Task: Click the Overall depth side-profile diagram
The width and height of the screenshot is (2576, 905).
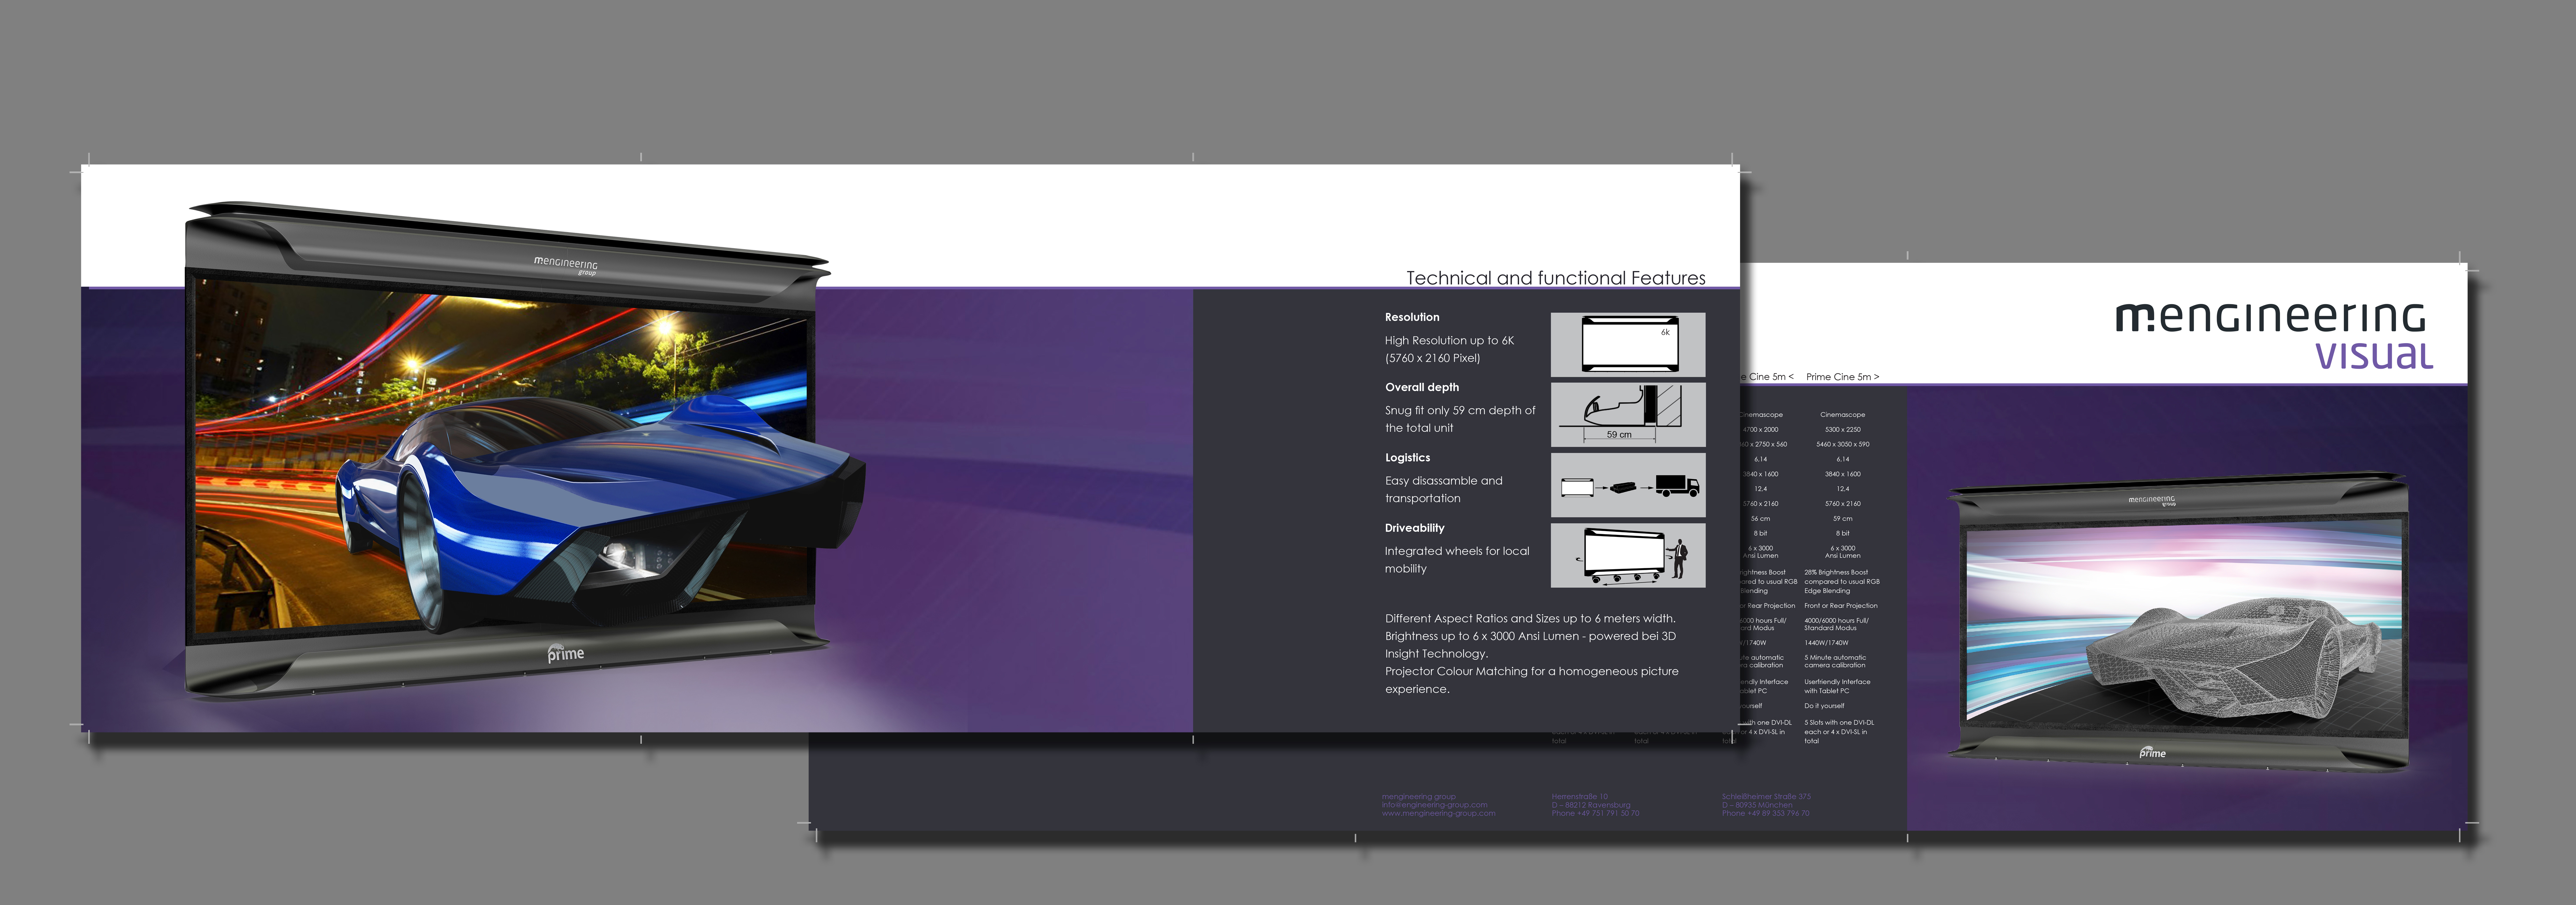Action: pyautogui.click(x=1628, y=415)
